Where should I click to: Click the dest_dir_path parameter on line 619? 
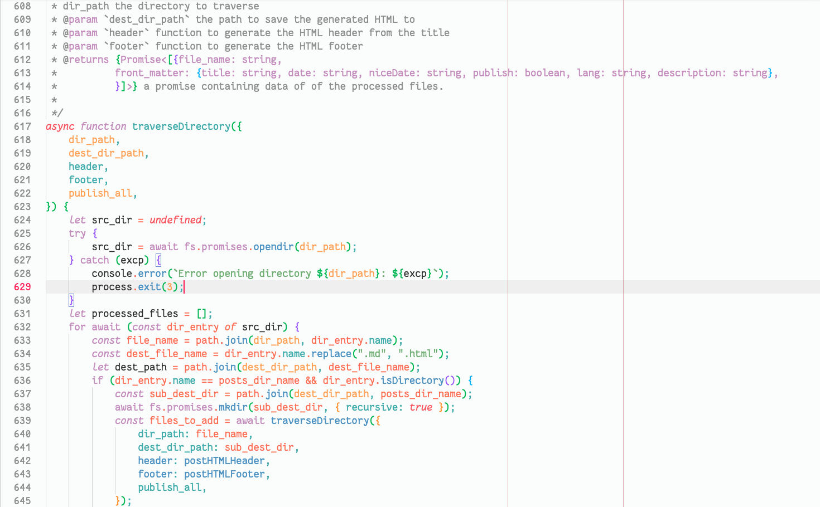pyautogui.click(x=107, y=153)
